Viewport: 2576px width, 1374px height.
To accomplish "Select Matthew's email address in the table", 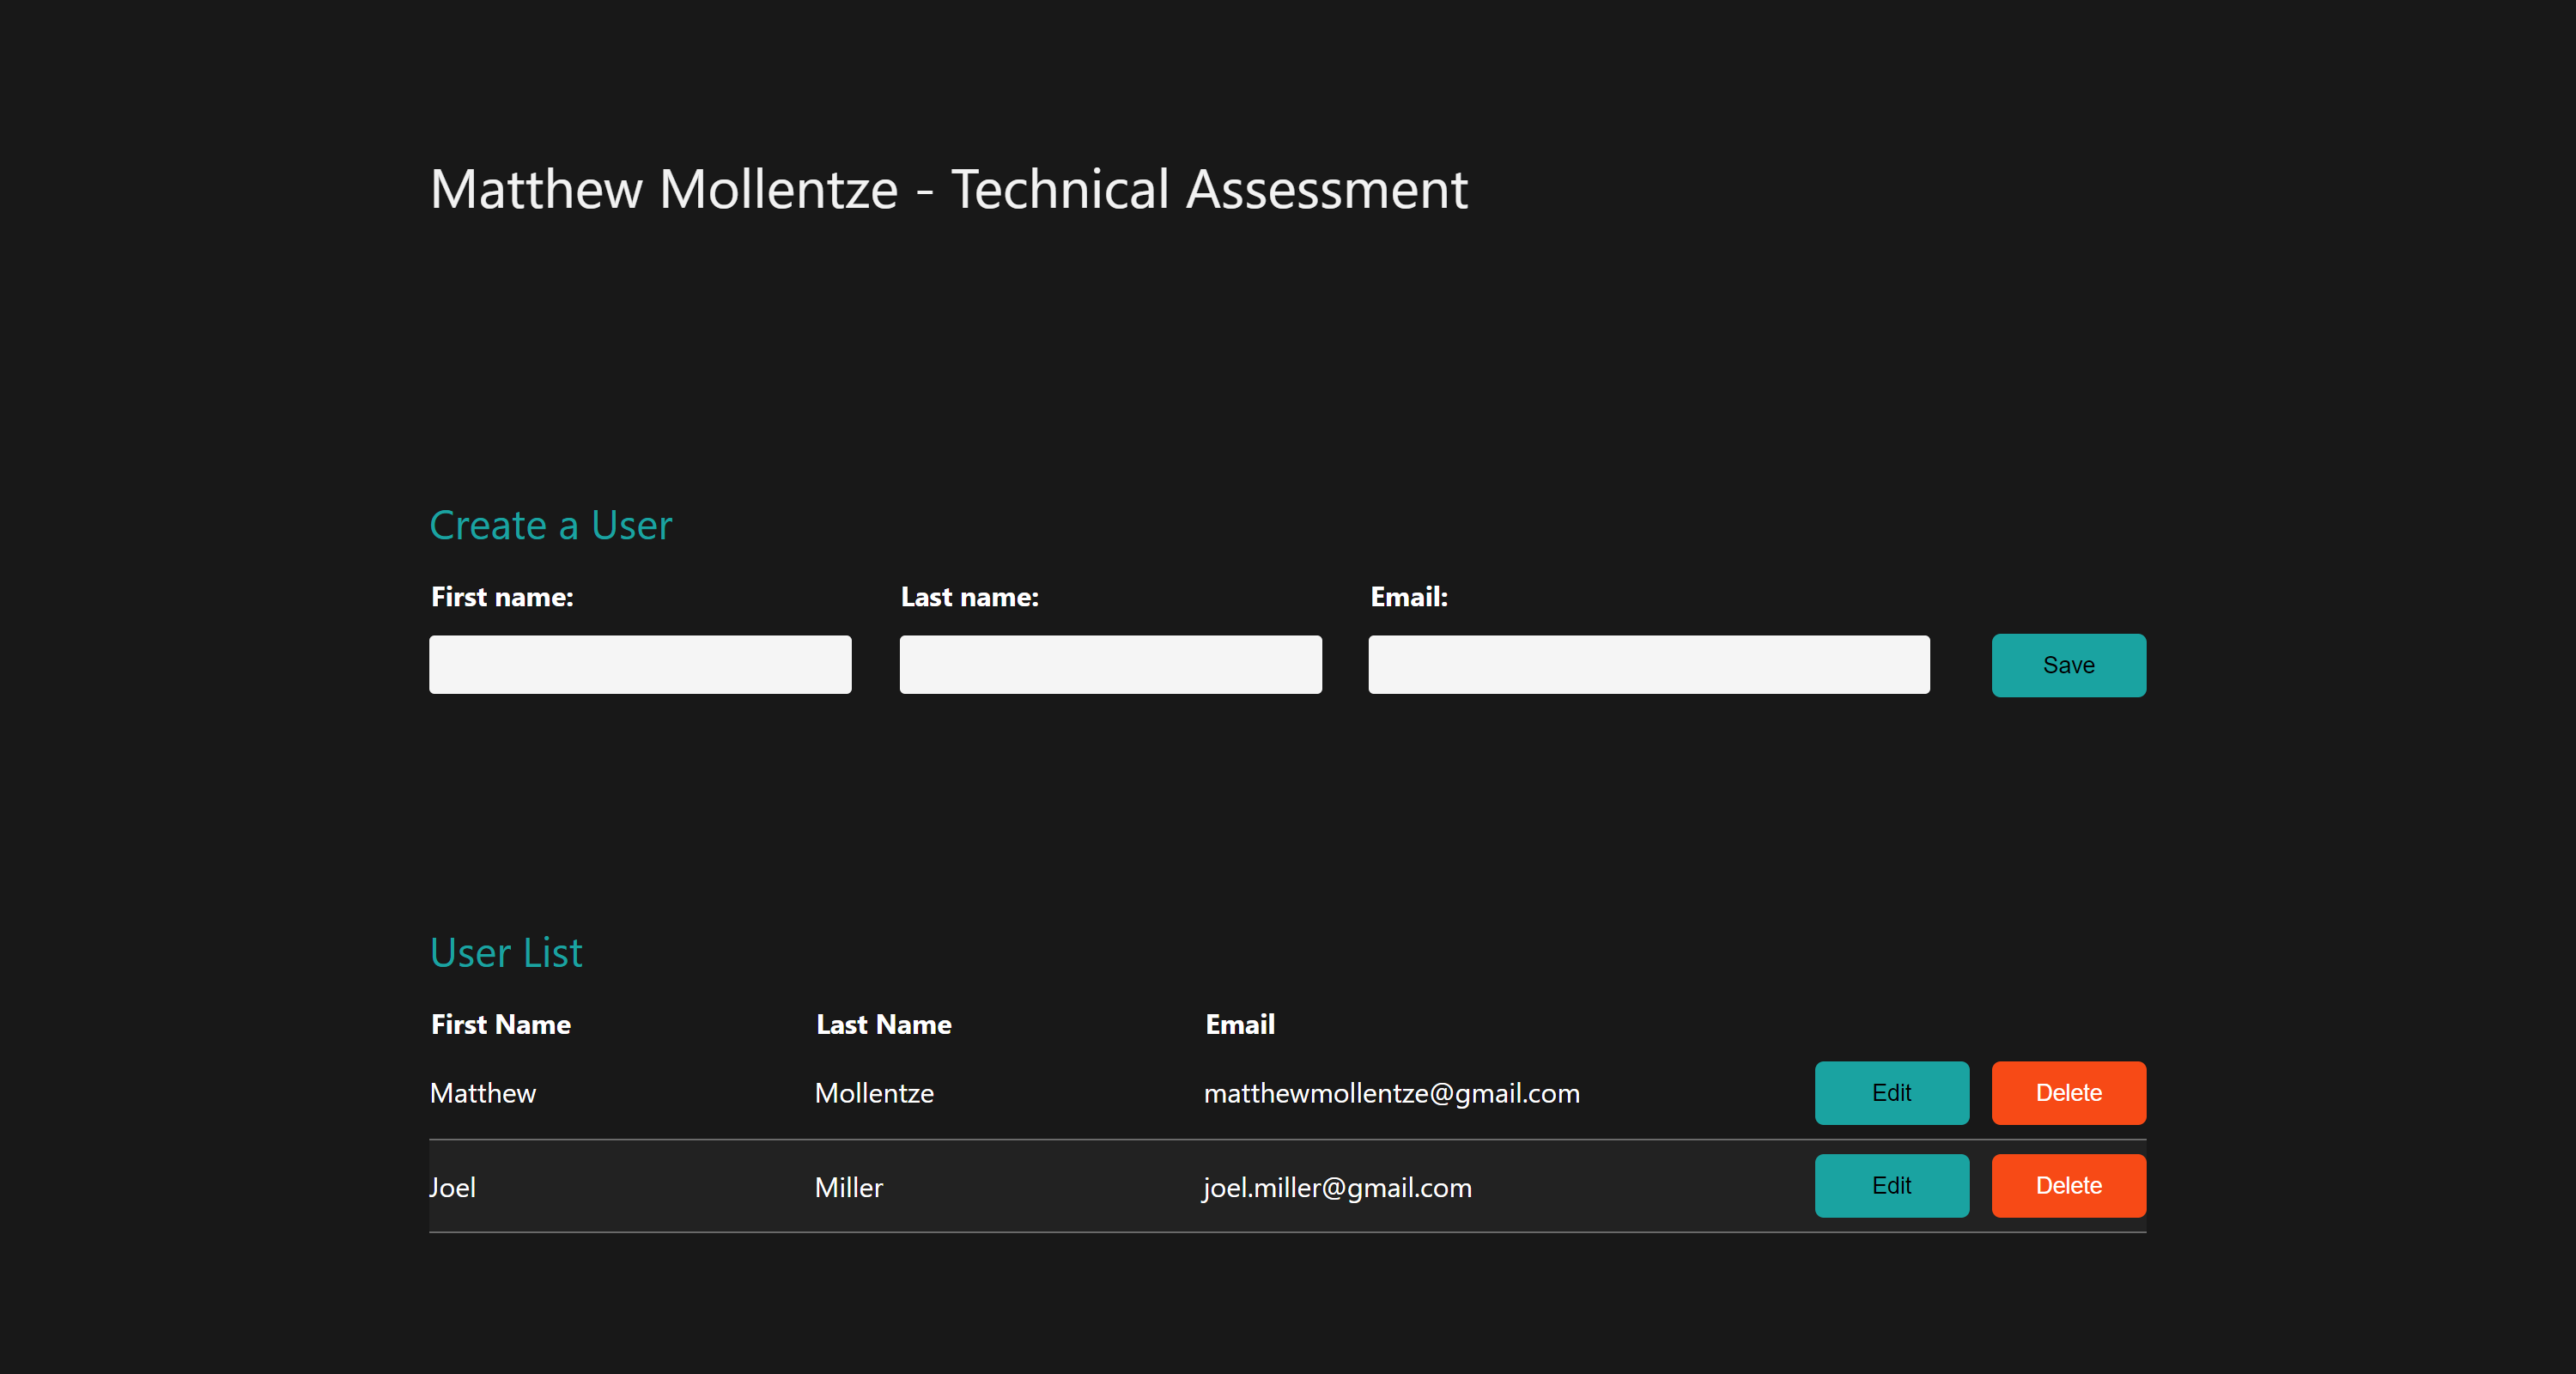I will (x=1392, y=1093).
